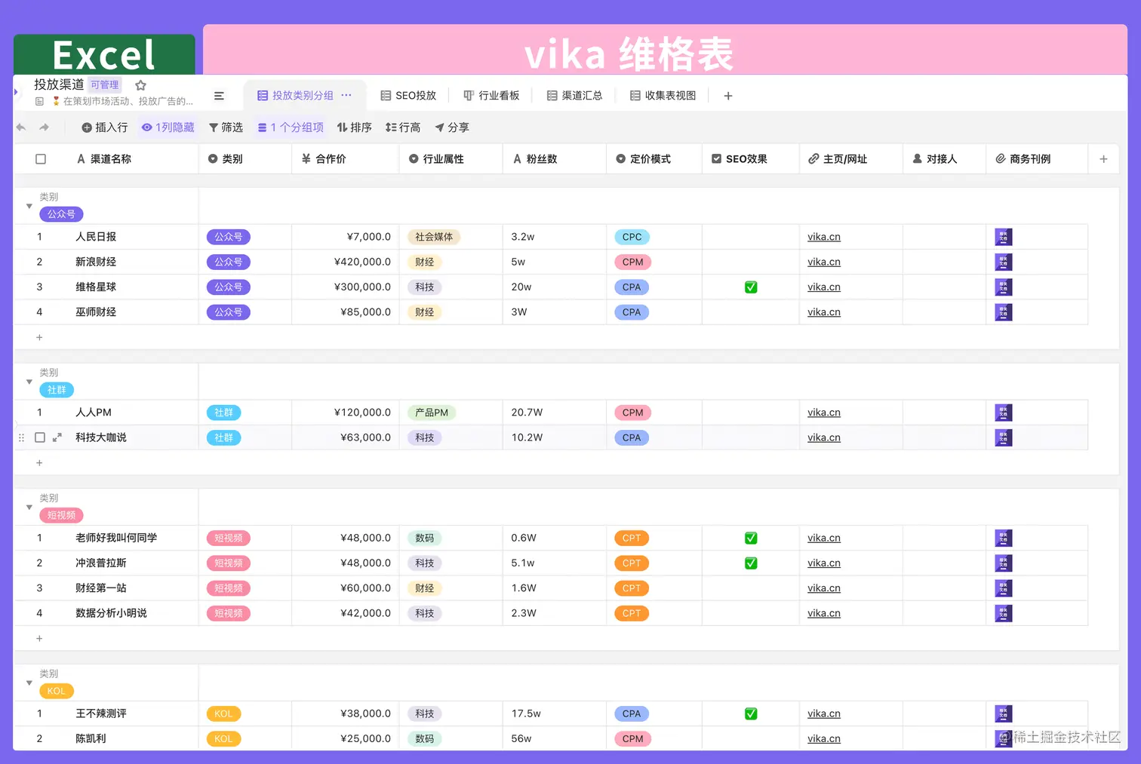Open the view list hamburger icon

coord(219,96)
